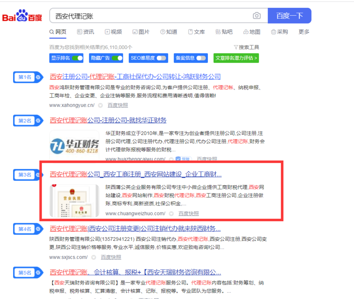Expand dropdown beside www.chuangweizhuo.com
Image resolution: width=354 pixels, height=299 pixels.
tap(171, 214)
